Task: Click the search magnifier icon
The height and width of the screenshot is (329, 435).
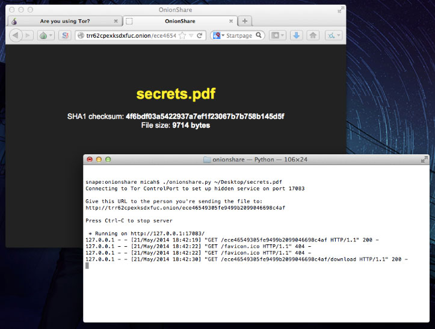Action: click(259, 35)
